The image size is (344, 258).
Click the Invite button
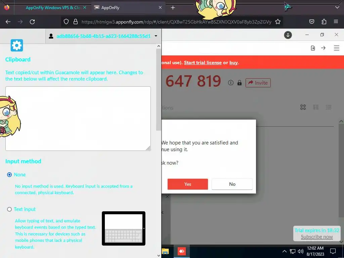(258, 83)
